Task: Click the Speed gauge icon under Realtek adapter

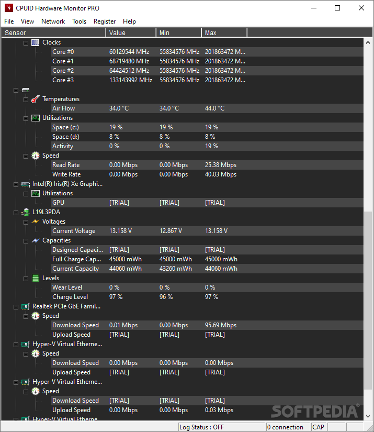Action: 35,316
